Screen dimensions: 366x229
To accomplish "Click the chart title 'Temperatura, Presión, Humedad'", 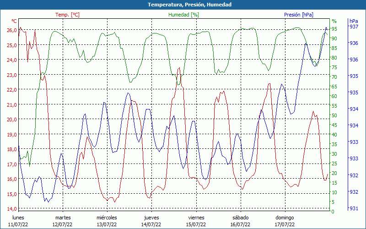I will (x=189, y=5).
